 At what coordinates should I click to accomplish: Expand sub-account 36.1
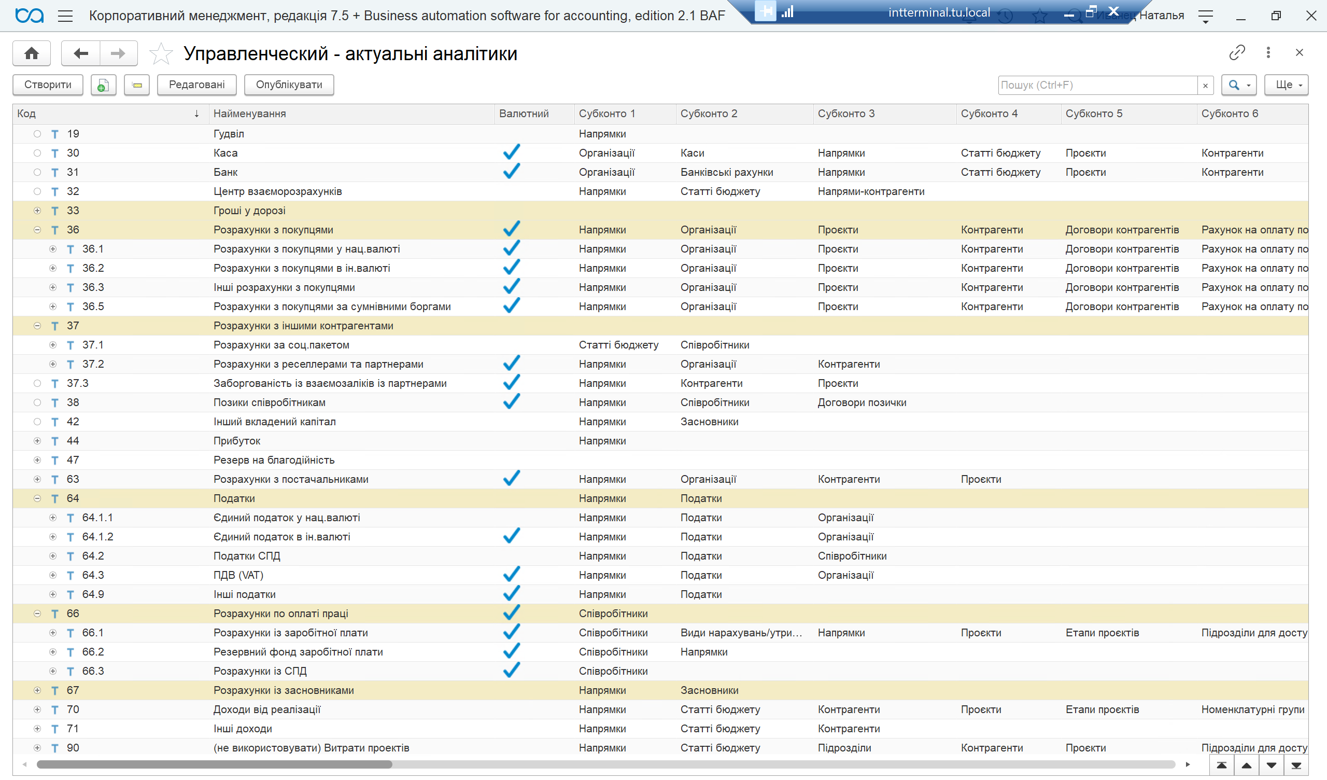(x=53, y=249)
